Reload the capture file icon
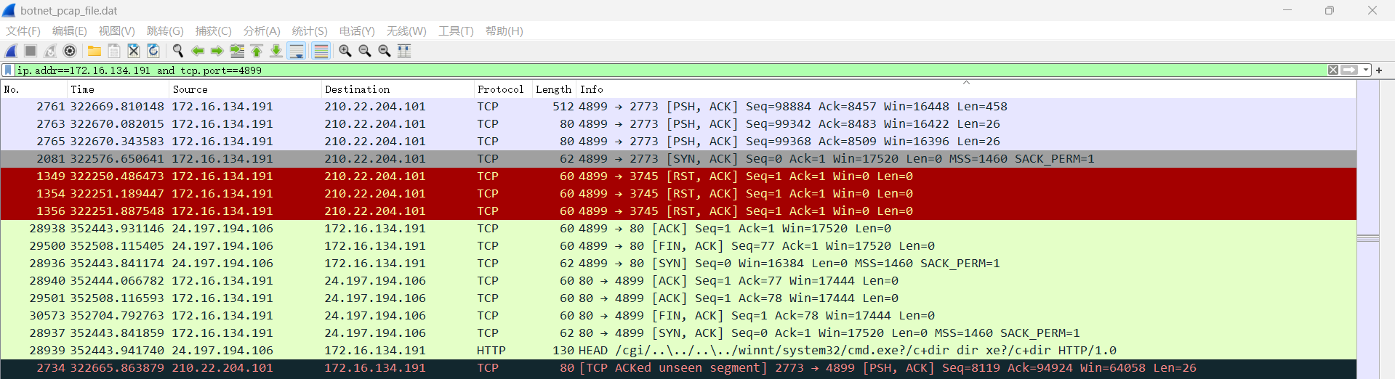 (x=153, y=51)
